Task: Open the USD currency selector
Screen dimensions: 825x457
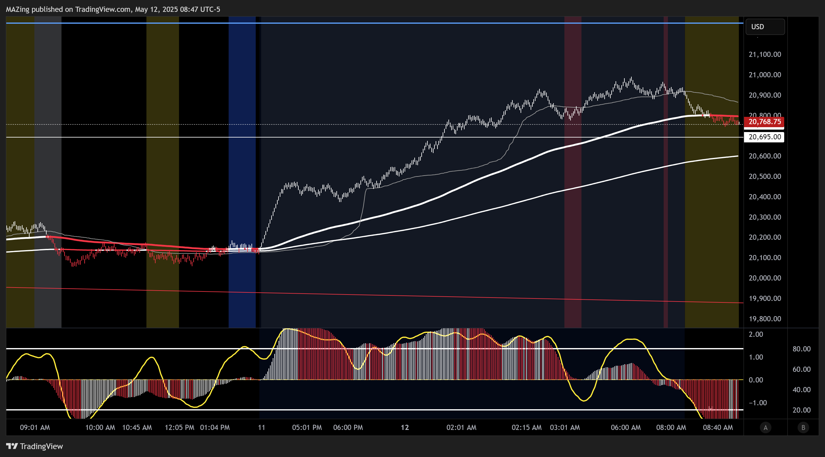Action: pyautogui.click(x=765, y=26)
